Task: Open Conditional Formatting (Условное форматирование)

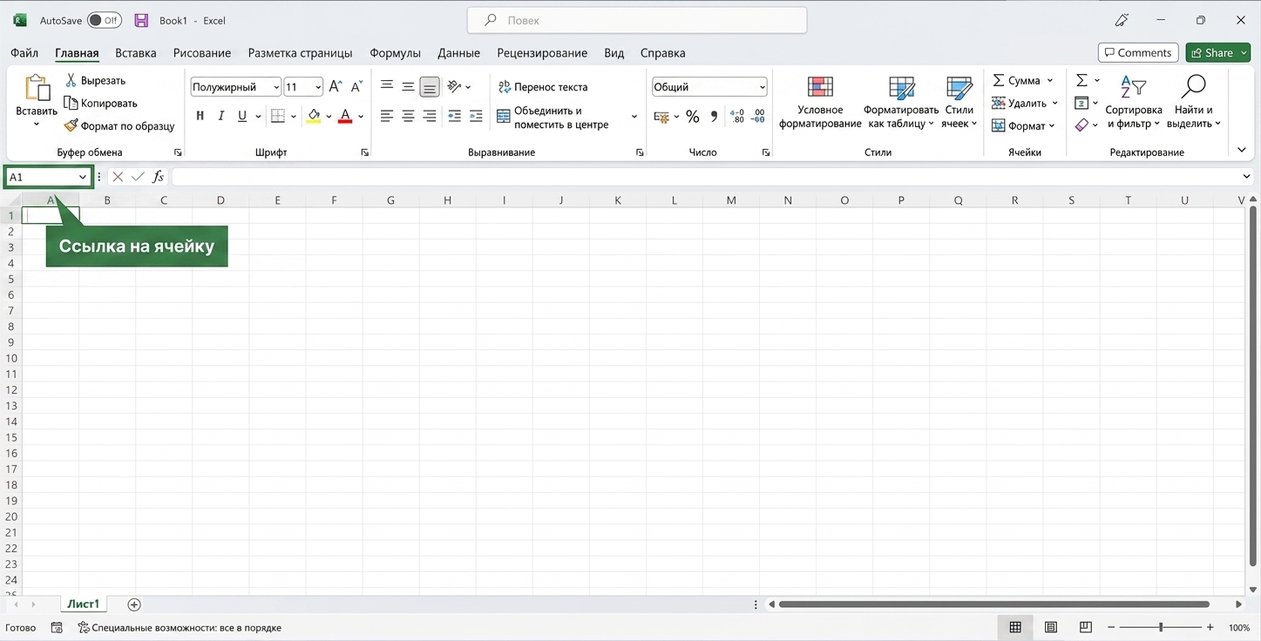Action: click(820, 102)
